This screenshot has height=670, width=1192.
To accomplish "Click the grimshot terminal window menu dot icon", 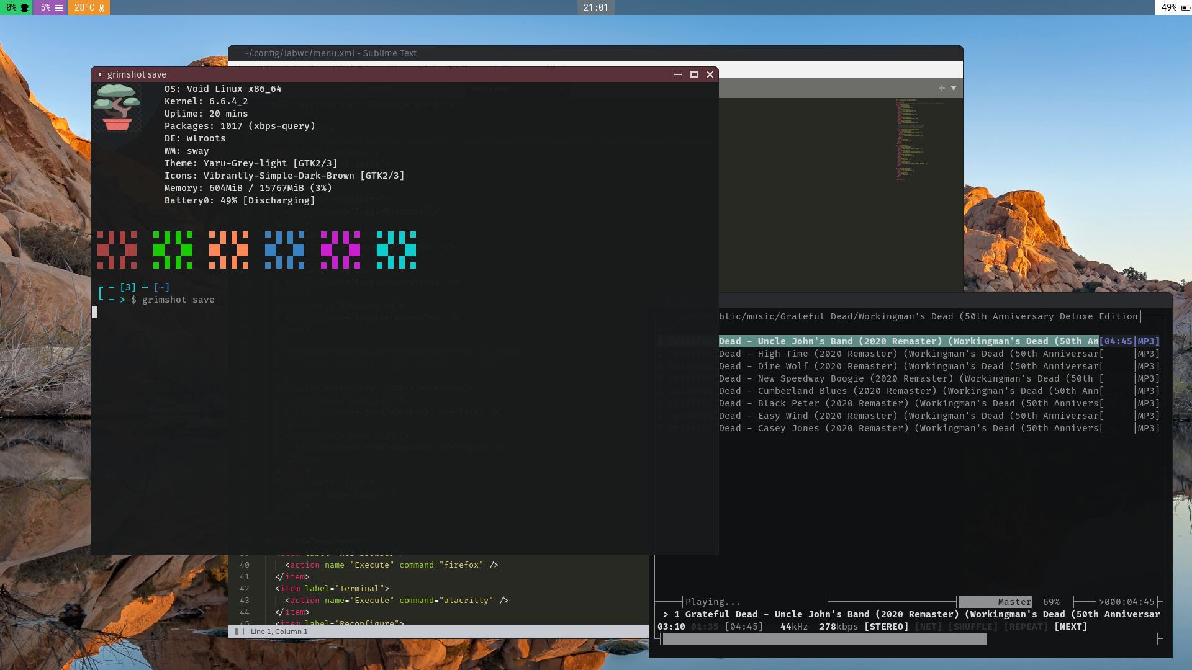I will pos(99,74).
